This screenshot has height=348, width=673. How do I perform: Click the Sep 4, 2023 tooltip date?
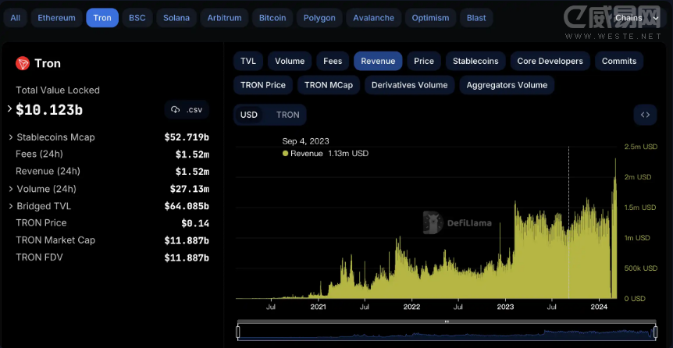305,141
